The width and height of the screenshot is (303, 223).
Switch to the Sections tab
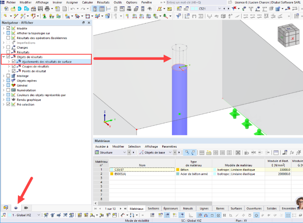[x=153, y=209]
